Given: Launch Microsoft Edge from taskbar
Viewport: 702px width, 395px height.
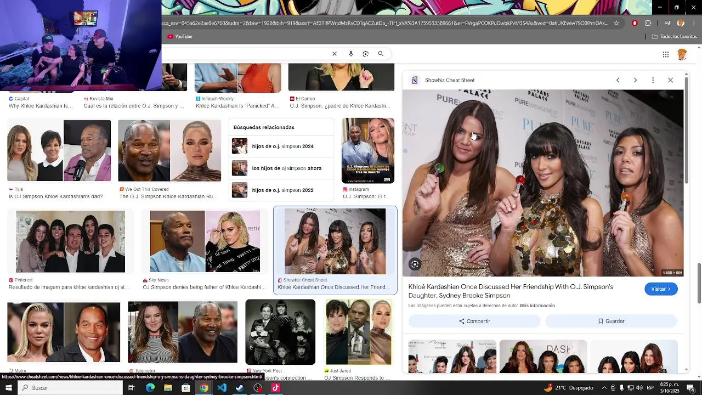Looking at the screenshot, I should (150, 388).
